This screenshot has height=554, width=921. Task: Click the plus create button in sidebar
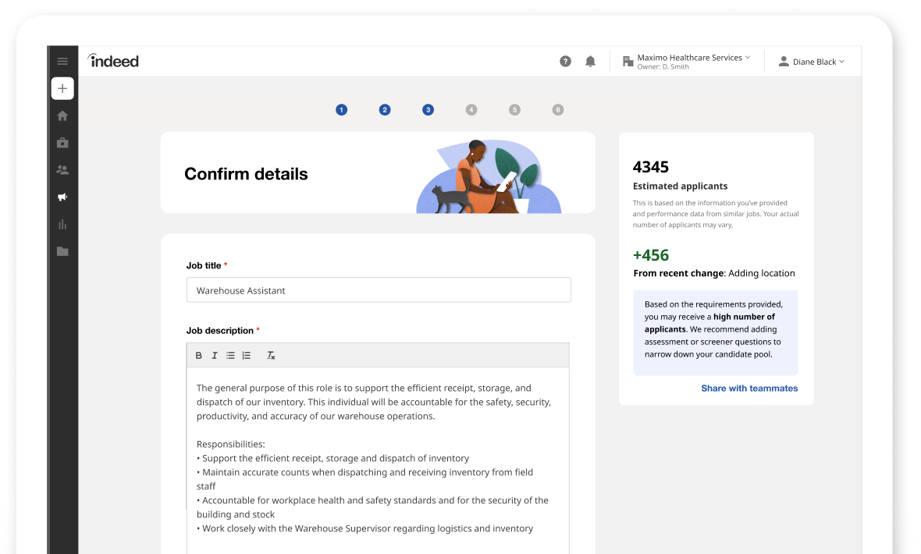pyautogui.click(x=62, y=89)
